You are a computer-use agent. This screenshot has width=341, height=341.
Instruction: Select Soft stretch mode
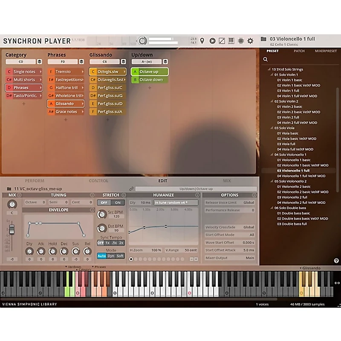pyautogui.click(x=120, y=256)
